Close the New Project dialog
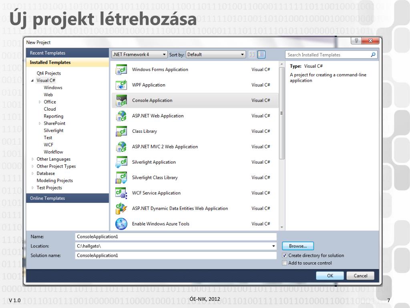The height and width of the screenshot is (308, 410). [x=370, y=41]
